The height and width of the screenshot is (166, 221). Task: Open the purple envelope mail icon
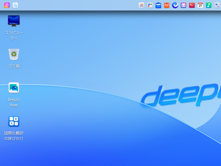tap(183, 5)
